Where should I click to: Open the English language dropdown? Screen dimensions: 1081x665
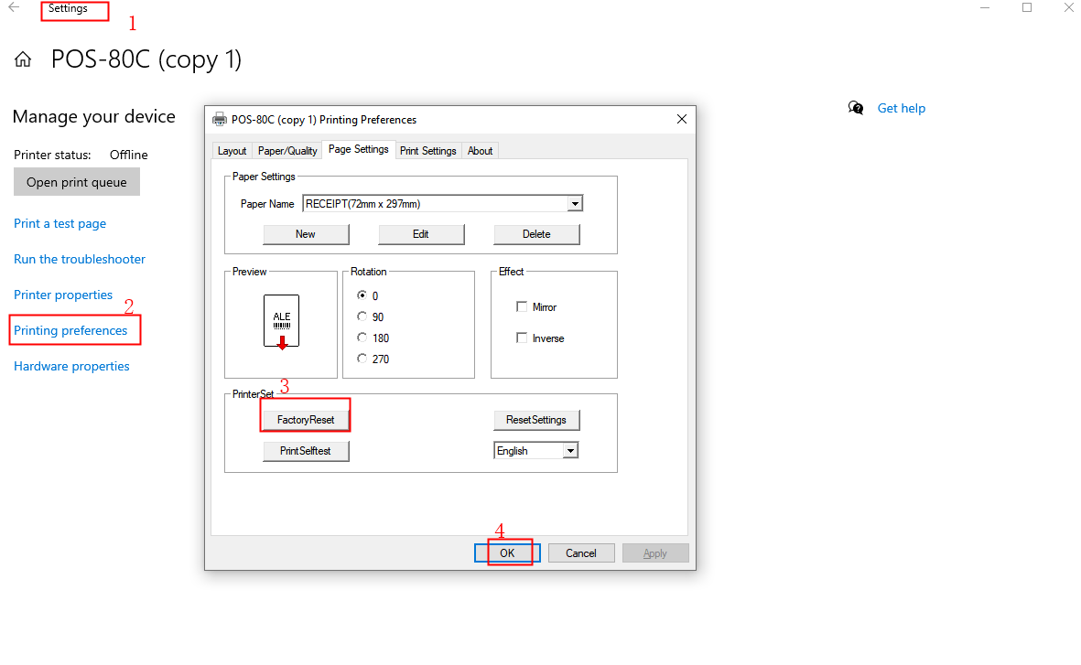point(571,449)
